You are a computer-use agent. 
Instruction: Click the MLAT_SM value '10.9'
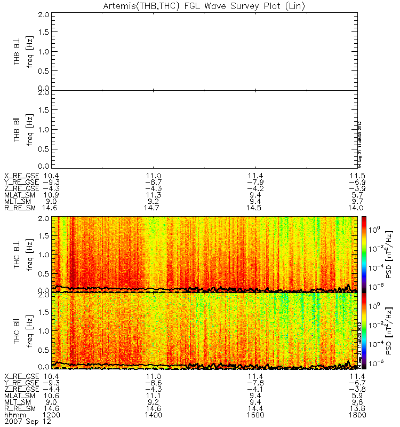pyautogui.click(x=51, y=195)
